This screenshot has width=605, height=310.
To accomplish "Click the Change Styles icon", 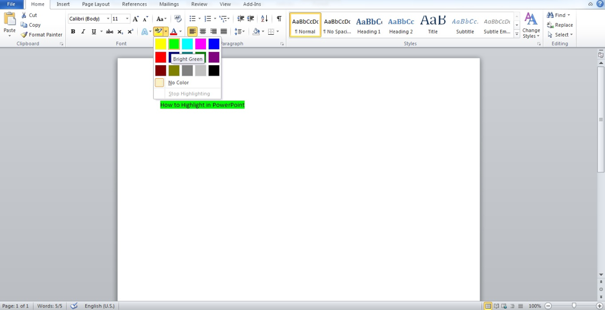I will (531, 19).
